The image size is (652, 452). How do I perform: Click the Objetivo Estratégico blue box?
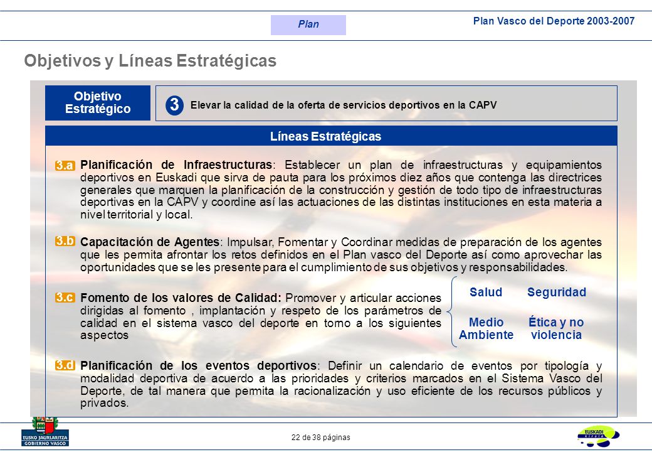pyautogui.click(x=98, y=103)
